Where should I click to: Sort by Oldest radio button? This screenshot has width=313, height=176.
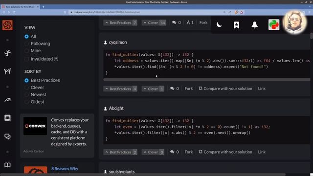tap(26, 102)
